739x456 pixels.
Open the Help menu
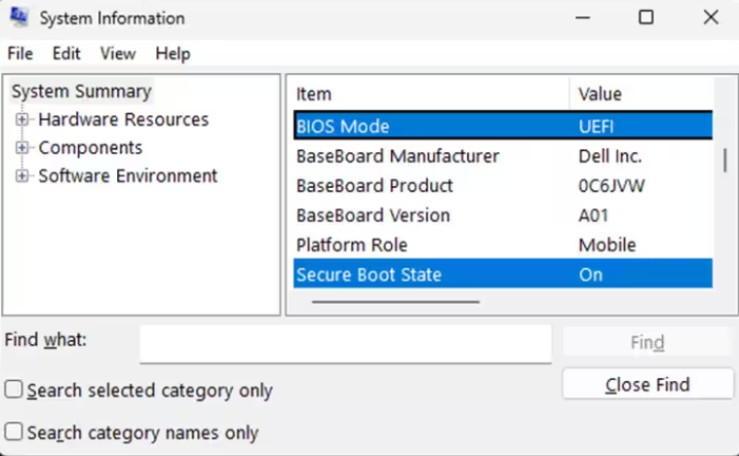pyautogui.click(x=173, y=54)
